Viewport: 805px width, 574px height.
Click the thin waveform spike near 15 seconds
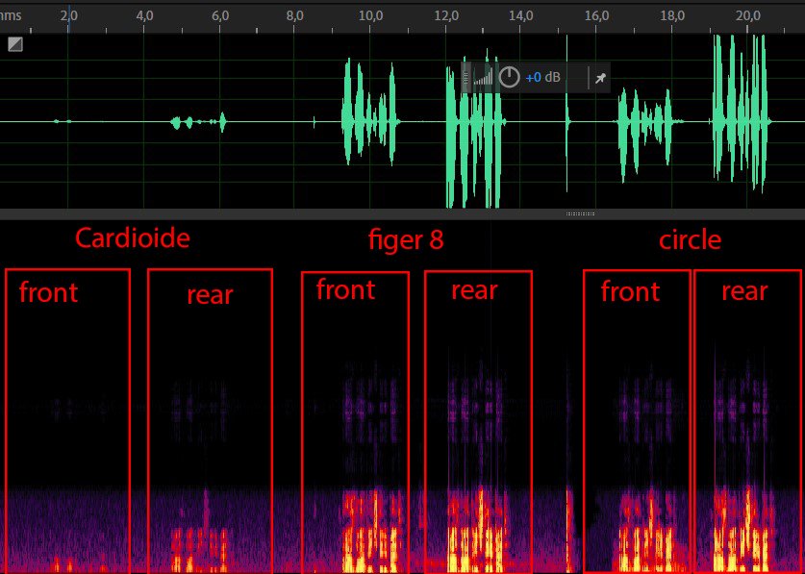click(568, 122)
